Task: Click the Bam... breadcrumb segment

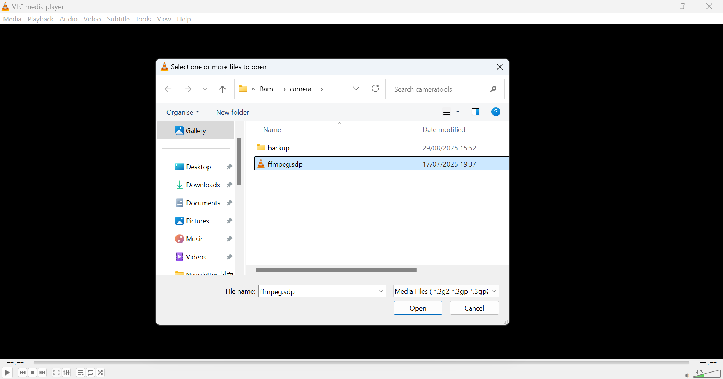Action: click(268, 89)
